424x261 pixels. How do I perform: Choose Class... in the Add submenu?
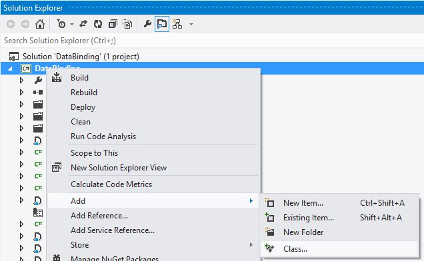pos(339,248)
